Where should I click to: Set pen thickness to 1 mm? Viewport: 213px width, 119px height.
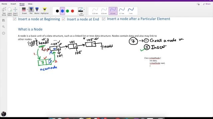click(131, 11)
